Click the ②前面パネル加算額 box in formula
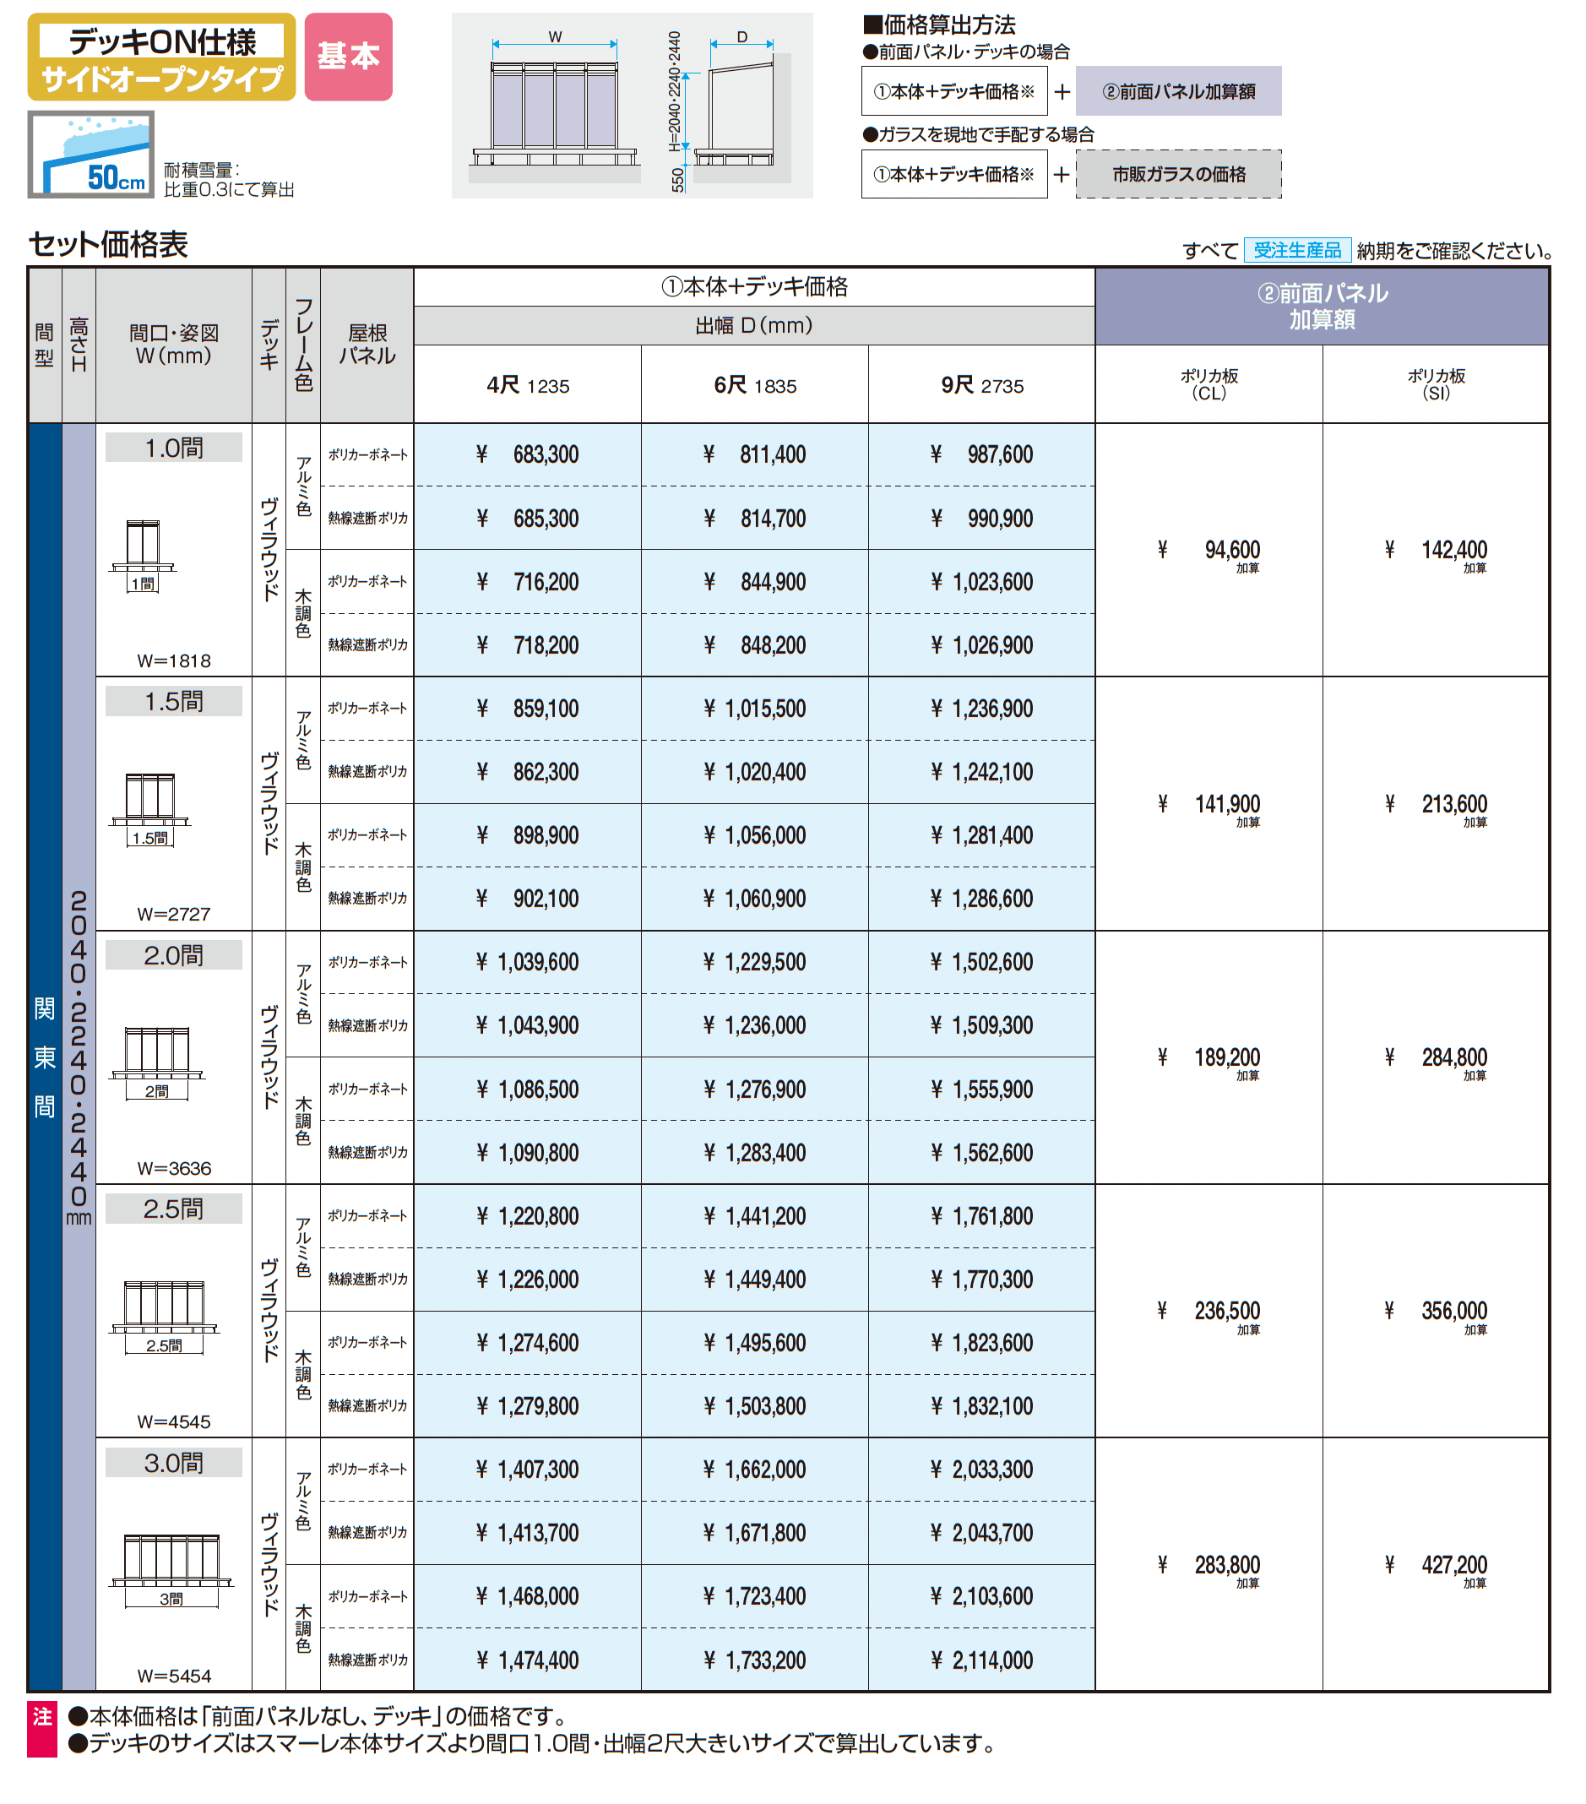This screenshot has width=1586, height=1804. (1178, 91)
